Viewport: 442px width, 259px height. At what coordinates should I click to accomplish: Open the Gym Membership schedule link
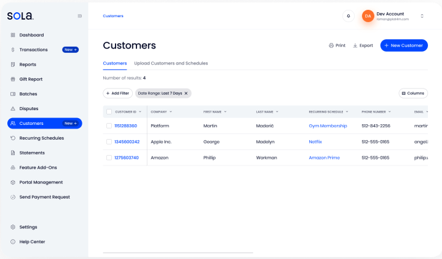tap(328, 126)
